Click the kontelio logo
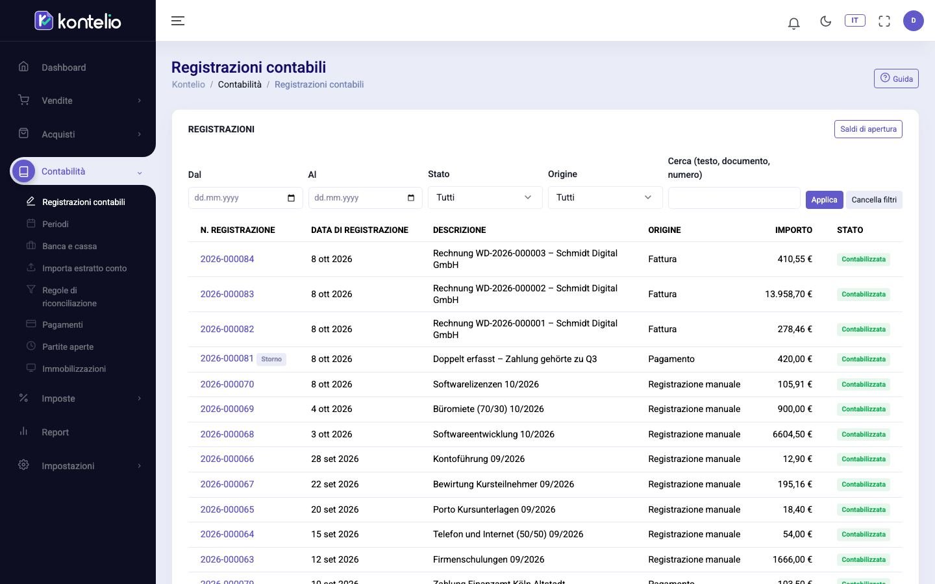The image size is (935, 584). tap(78, 21)
